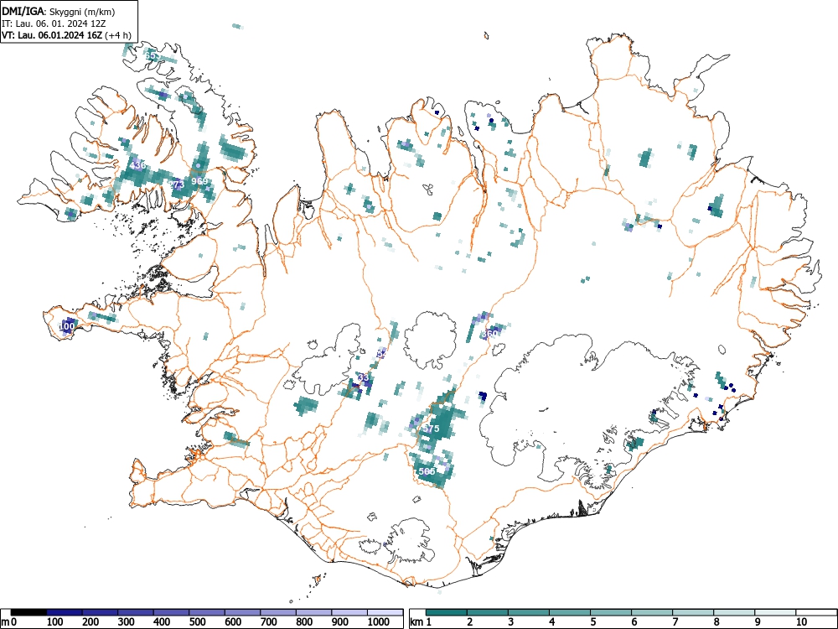The image size is (838, 629).
Task: Click the 2–3 km legend swatch
Action: (x=488, y=612)
